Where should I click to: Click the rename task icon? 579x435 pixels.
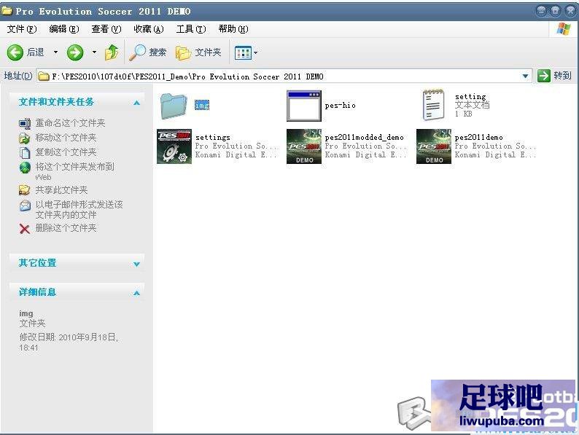pyautogui.click(x=24, y=124)
